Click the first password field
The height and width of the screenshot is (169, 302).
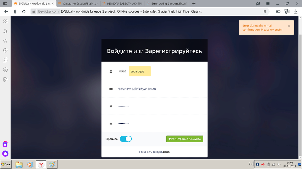(154, 106)
